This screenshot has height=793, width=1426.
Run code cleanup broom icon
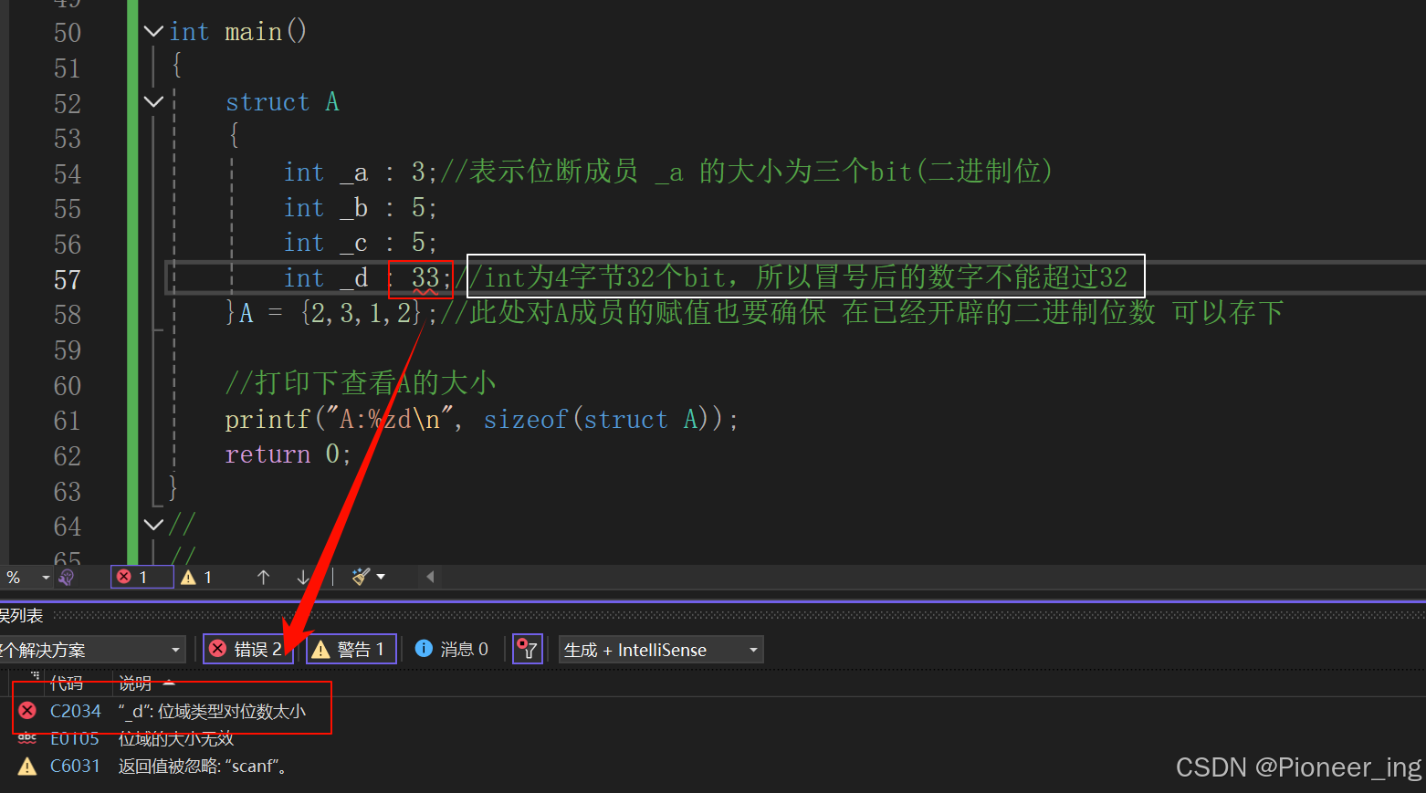click(x=362, y=577)
